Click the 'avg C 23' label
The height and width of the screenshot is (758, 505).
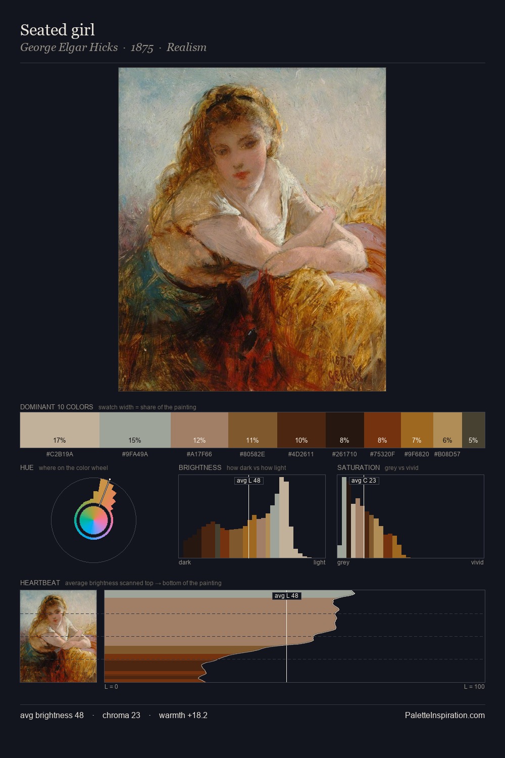[364, 480]
